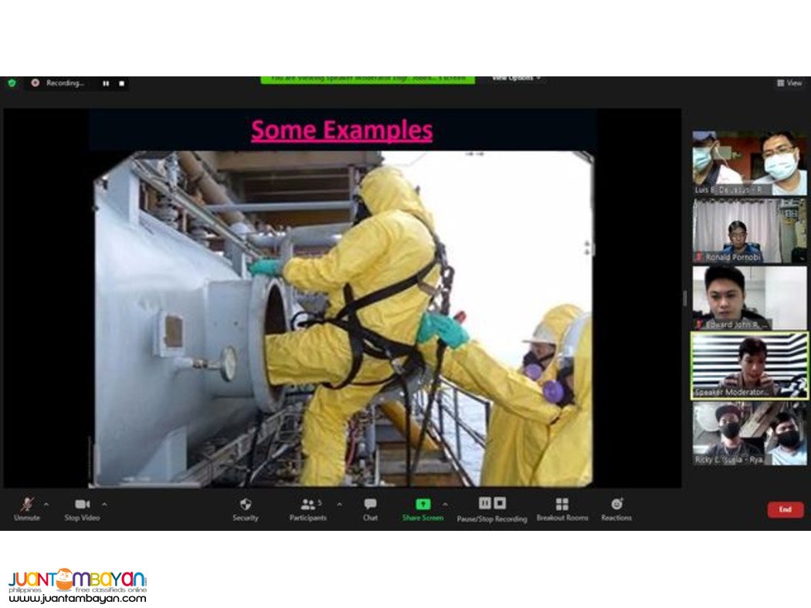
Task: Click the green viewing banner at the top
Action: (368, 78)
